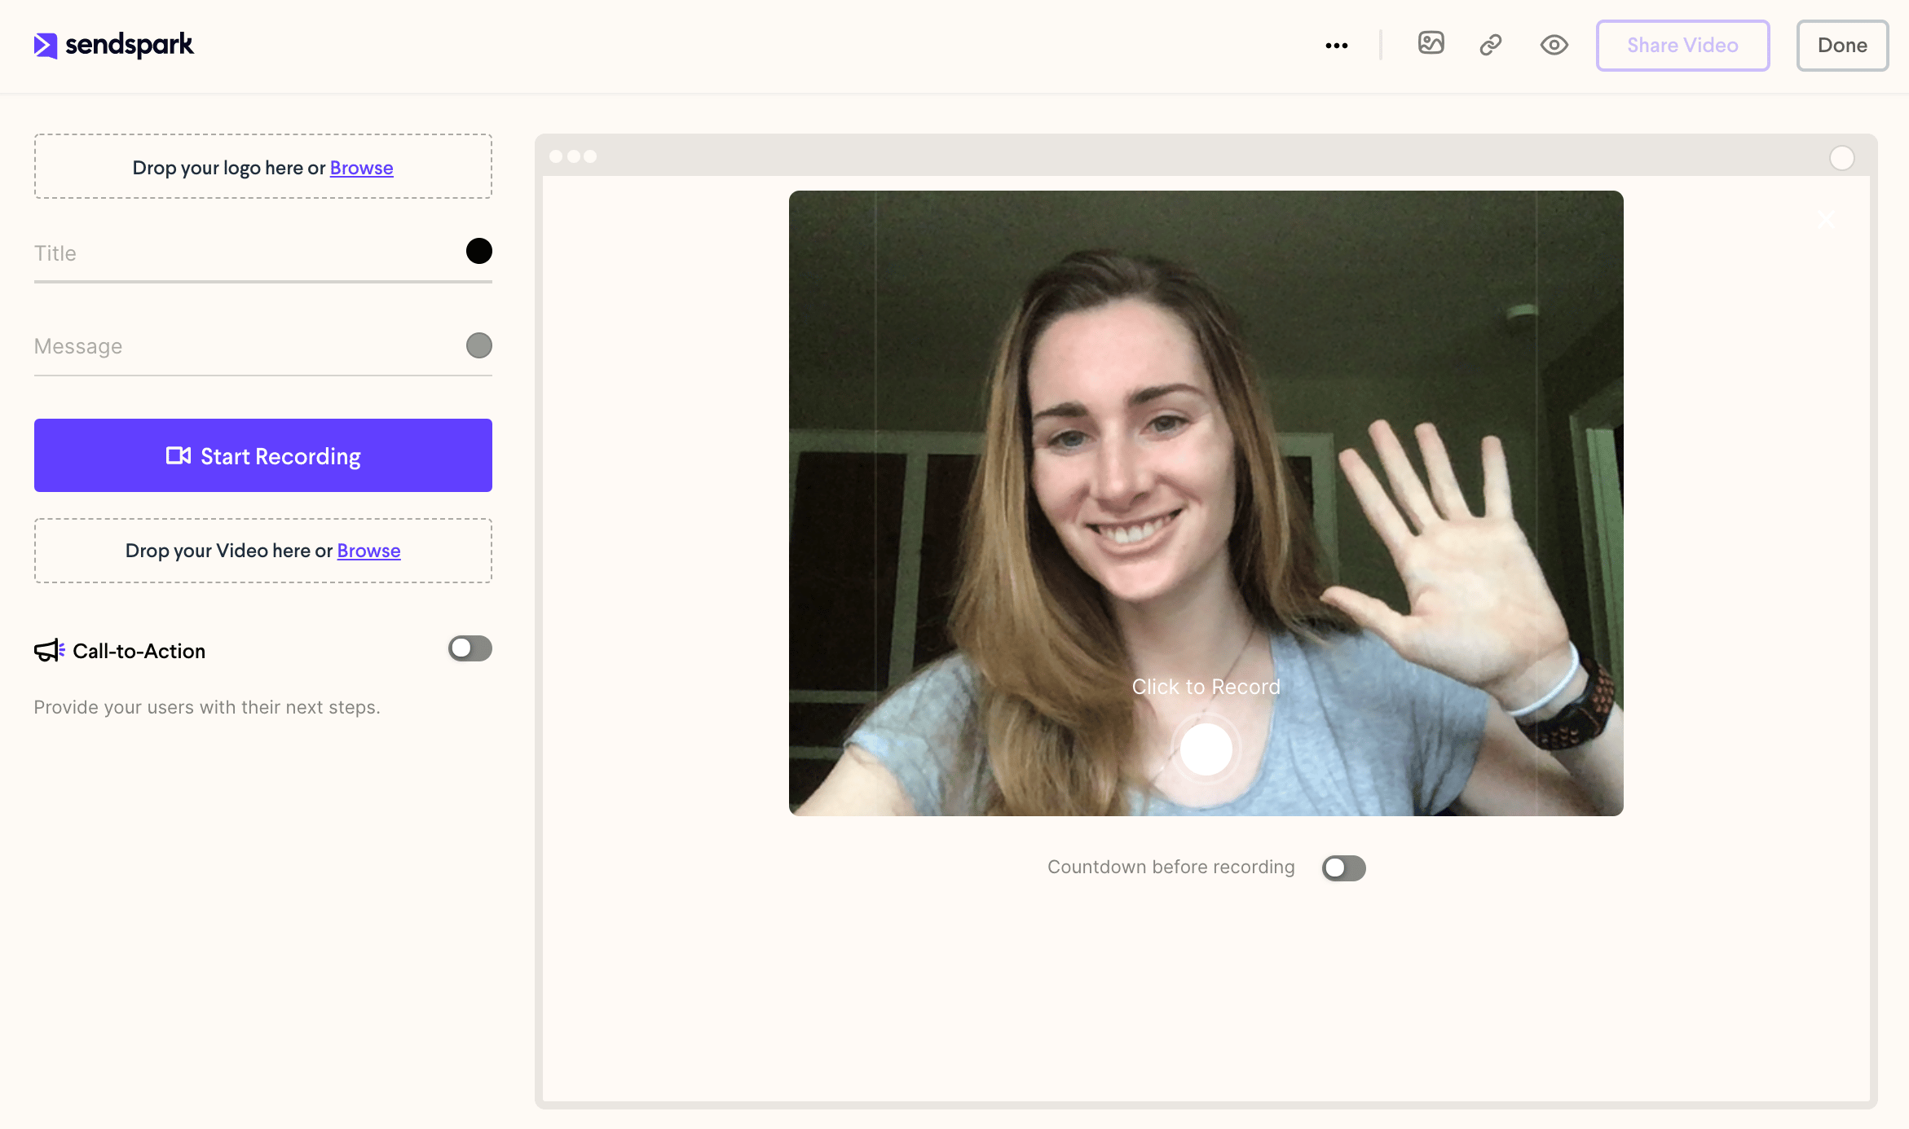Click the white record circle button

coord(1206,749)
